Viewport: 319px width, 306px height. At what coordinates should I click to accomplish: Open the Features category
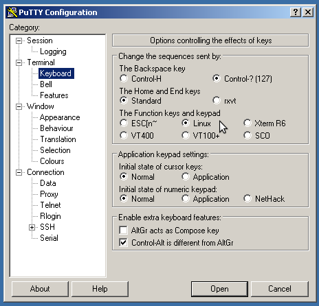point(54,95)
